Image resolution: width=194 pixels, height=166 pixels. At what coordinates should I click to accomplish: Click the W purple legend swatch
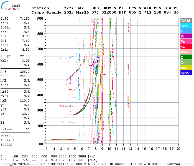click(186, 36)
